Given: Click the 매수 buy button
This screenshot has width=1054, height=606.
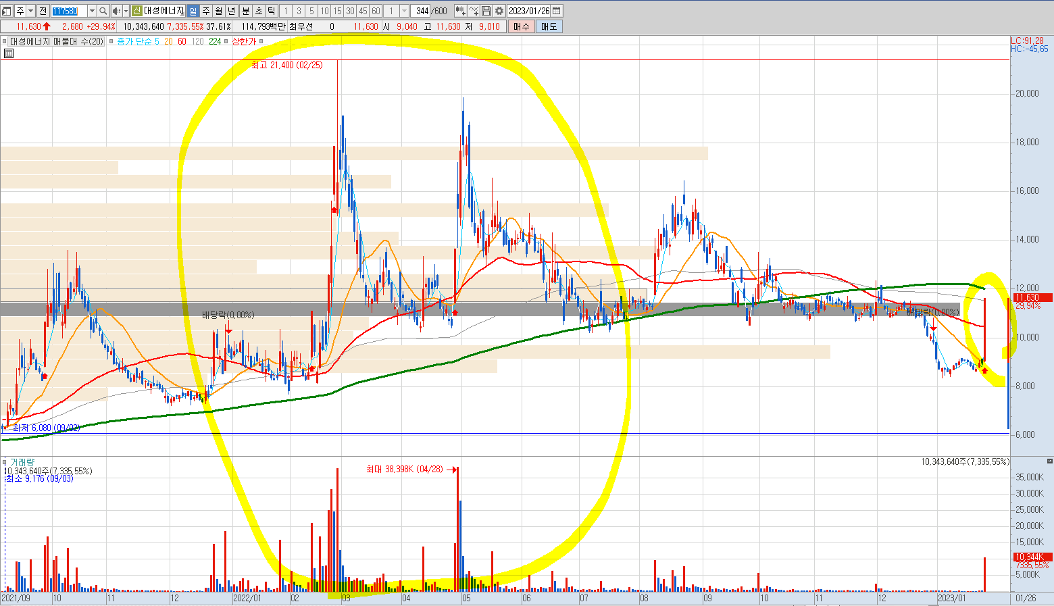Looking at the screenshot, I should (522, 26).
